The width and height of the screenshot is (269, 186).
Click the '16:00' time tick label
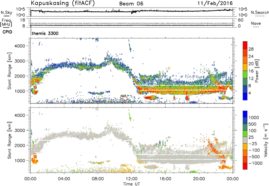click(165, 179)
